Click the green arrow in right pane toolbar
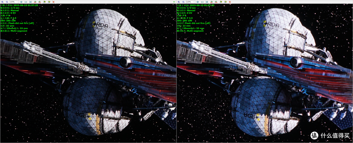The image size is (353, 143). click(174, 2)
